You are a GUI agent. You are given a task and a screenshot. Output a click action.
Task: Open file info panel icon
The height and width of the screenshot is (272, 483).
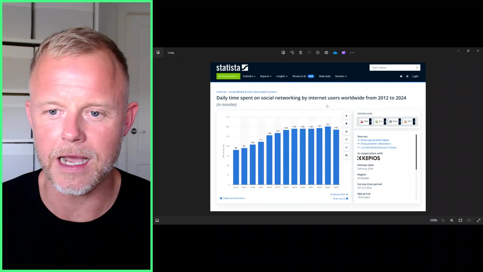point(318,53)
